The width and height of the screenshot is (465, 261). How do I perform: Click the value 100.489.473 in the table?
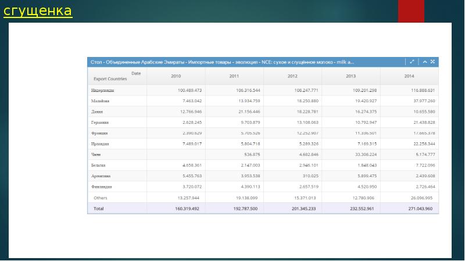click(190, 90)
